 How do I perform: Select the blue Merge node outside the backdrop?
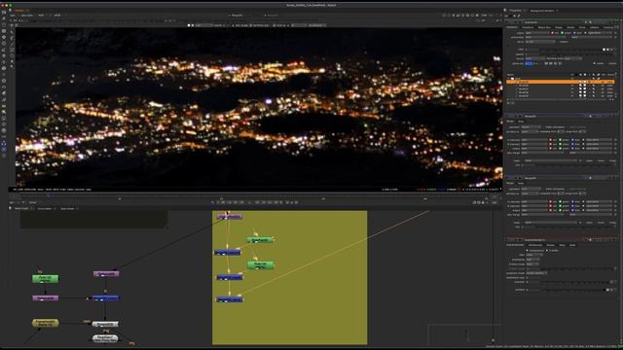pyautogui.click(x=106, y=298)
